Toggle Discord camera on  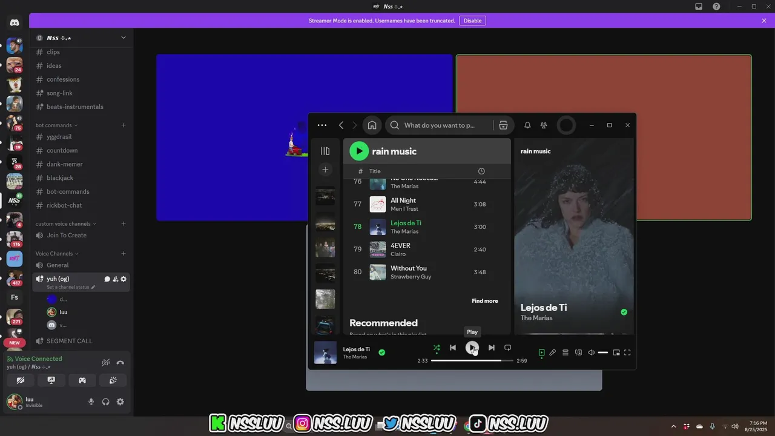tap(21, 380)
